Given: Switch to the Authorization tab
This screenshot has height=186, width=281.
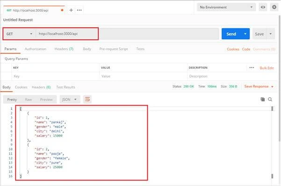Looking at the screenshot, I should coord(36,49).
